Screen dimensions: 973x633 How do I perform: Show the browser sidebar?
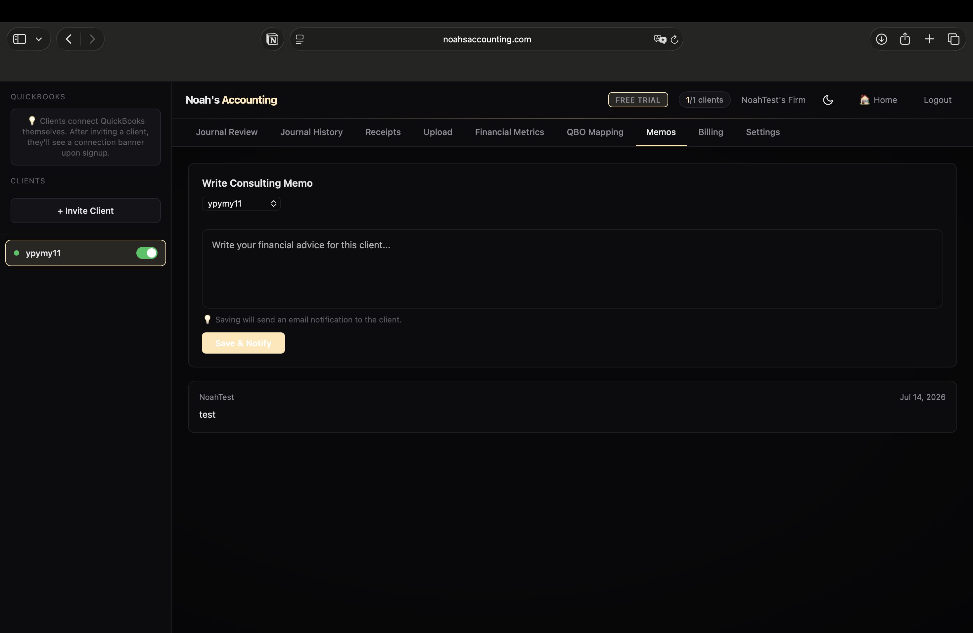20,39
